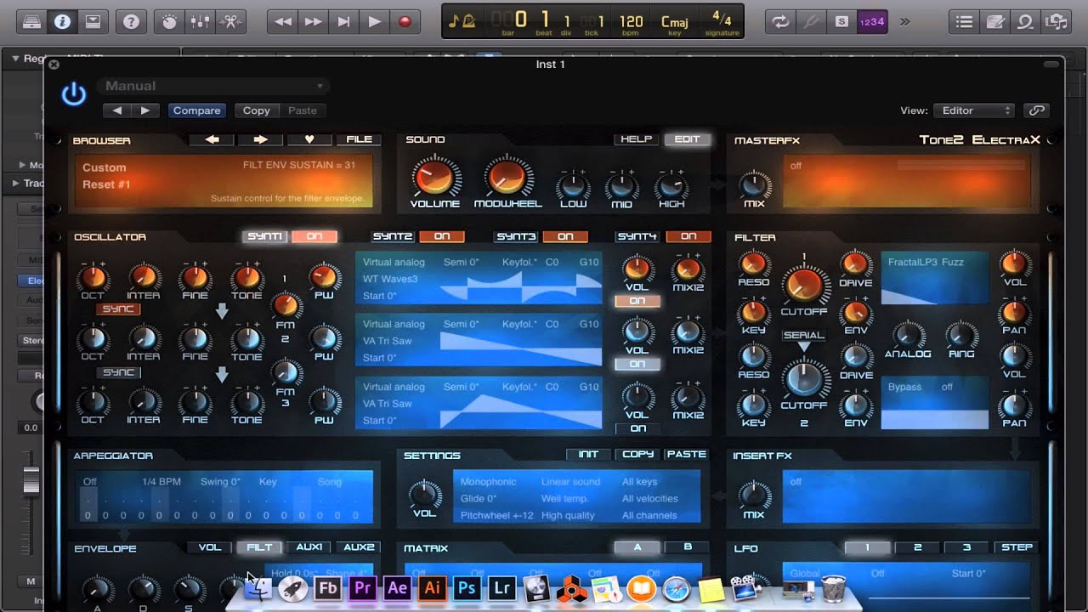Click the Browser right arrow button
Screen dimensions: 1088x612
[260, 139]
